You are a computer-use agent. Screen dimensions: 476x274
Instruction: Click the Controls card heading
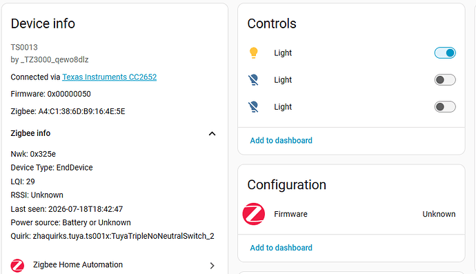click(272, 23)
